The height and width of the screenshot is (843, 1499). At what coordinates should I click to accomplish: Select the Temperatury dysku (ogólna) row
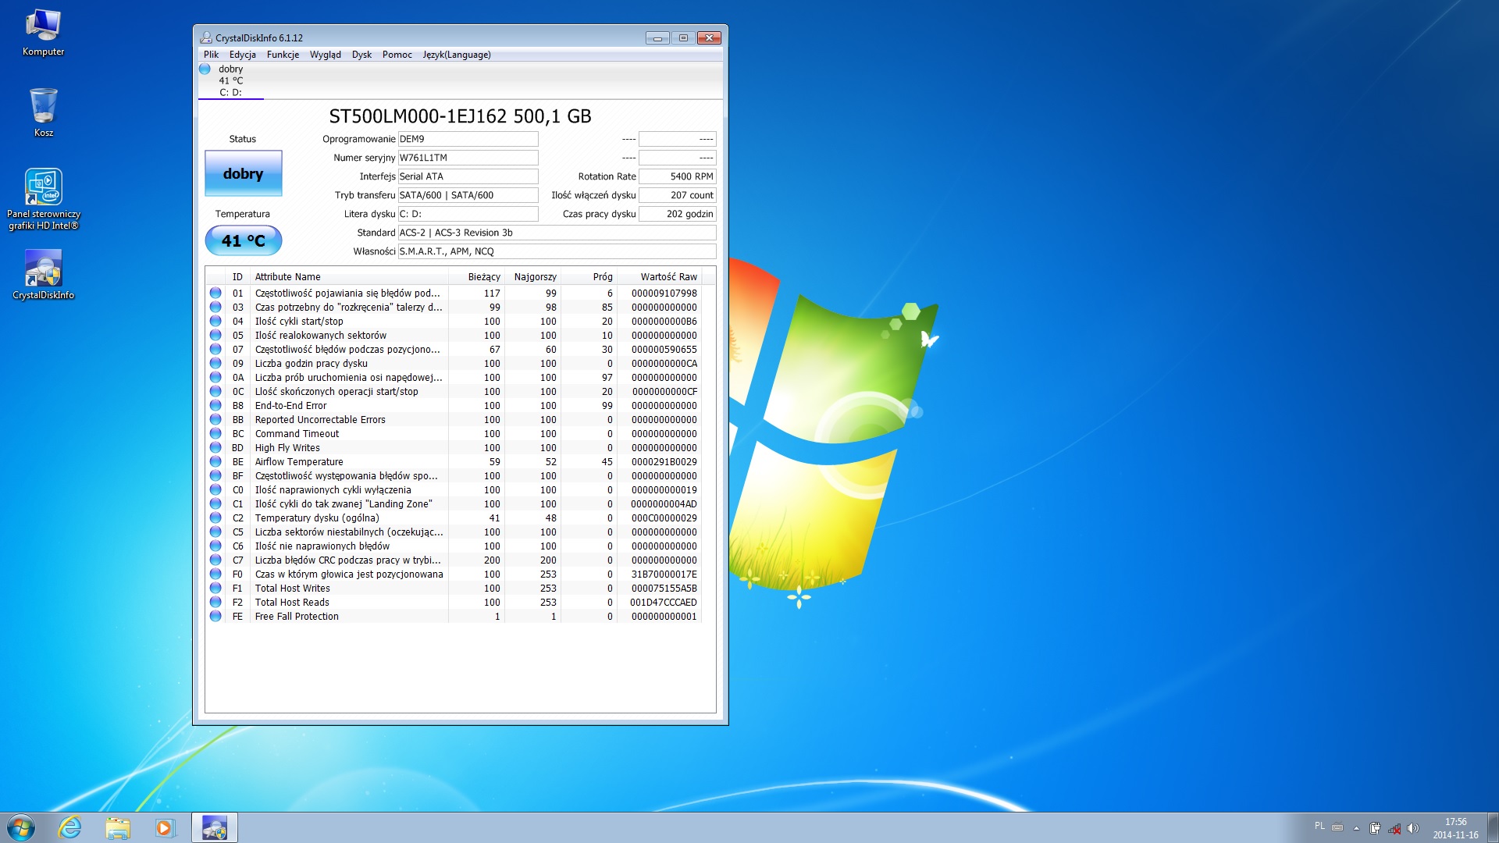click(454, 518)
